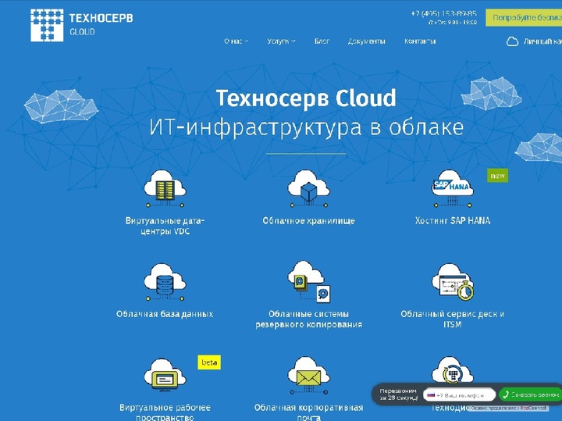This screenshot has width=562, height=421.
Task: Click Виртуальное рабочее пространство text link
Action: click(x=165, y=412)
